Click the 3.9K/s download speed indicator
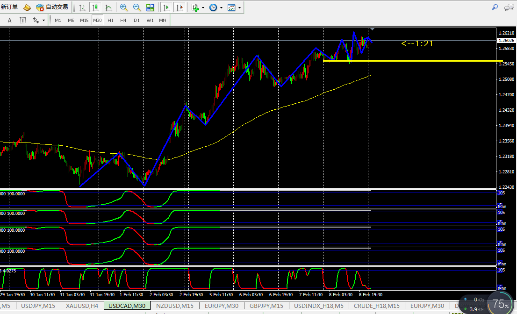Image resolution: width=517 pixels, height=314 pixels. pyautogui.click(x=475, y=309)
